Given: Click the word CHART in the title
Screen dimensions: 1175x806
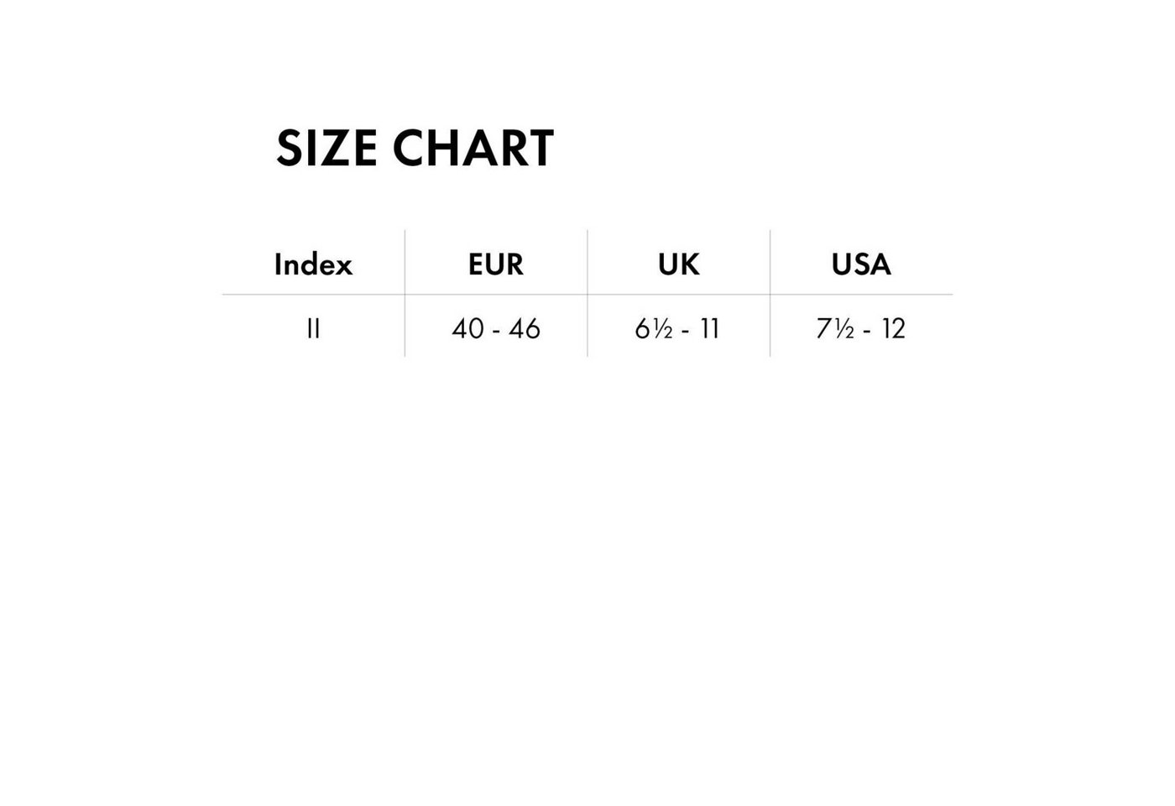Looking at the screenshot, I should point(473,149).
